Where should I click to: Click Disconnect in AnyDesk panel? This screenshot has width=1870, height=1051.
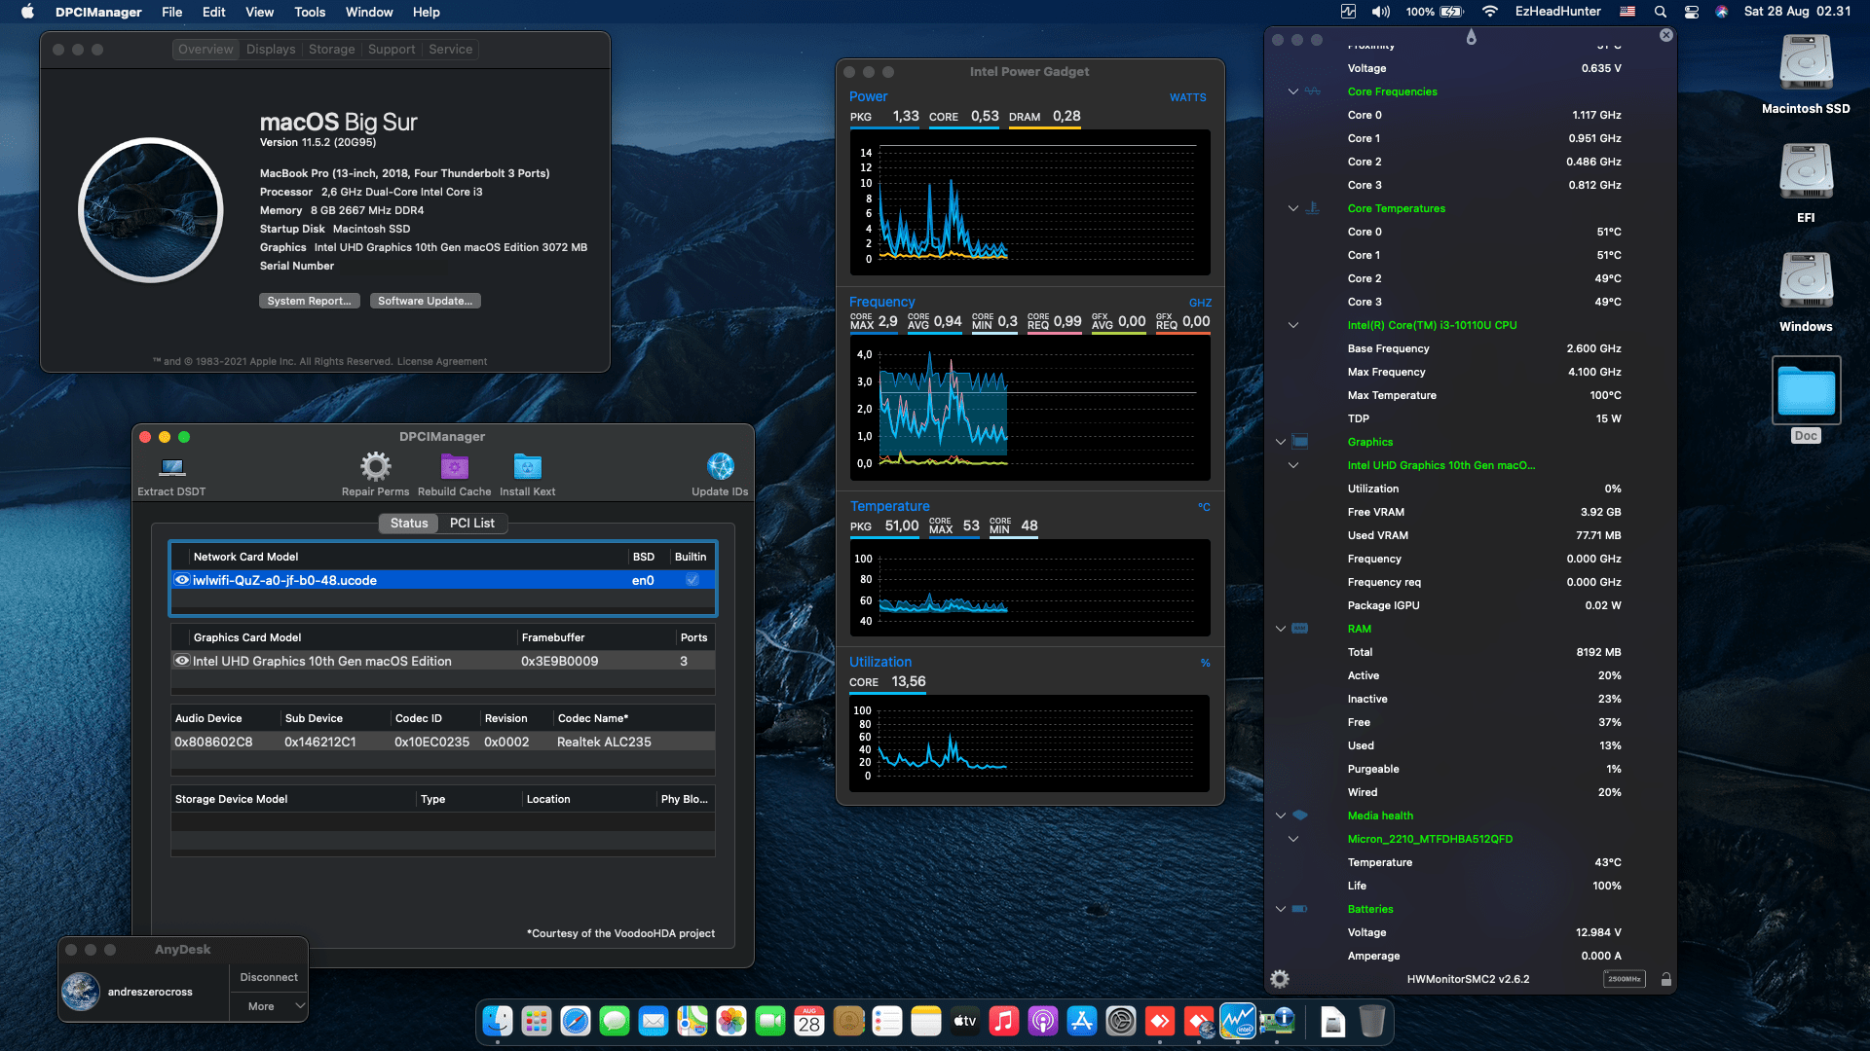pyautogui.click(x=270, y=977)
